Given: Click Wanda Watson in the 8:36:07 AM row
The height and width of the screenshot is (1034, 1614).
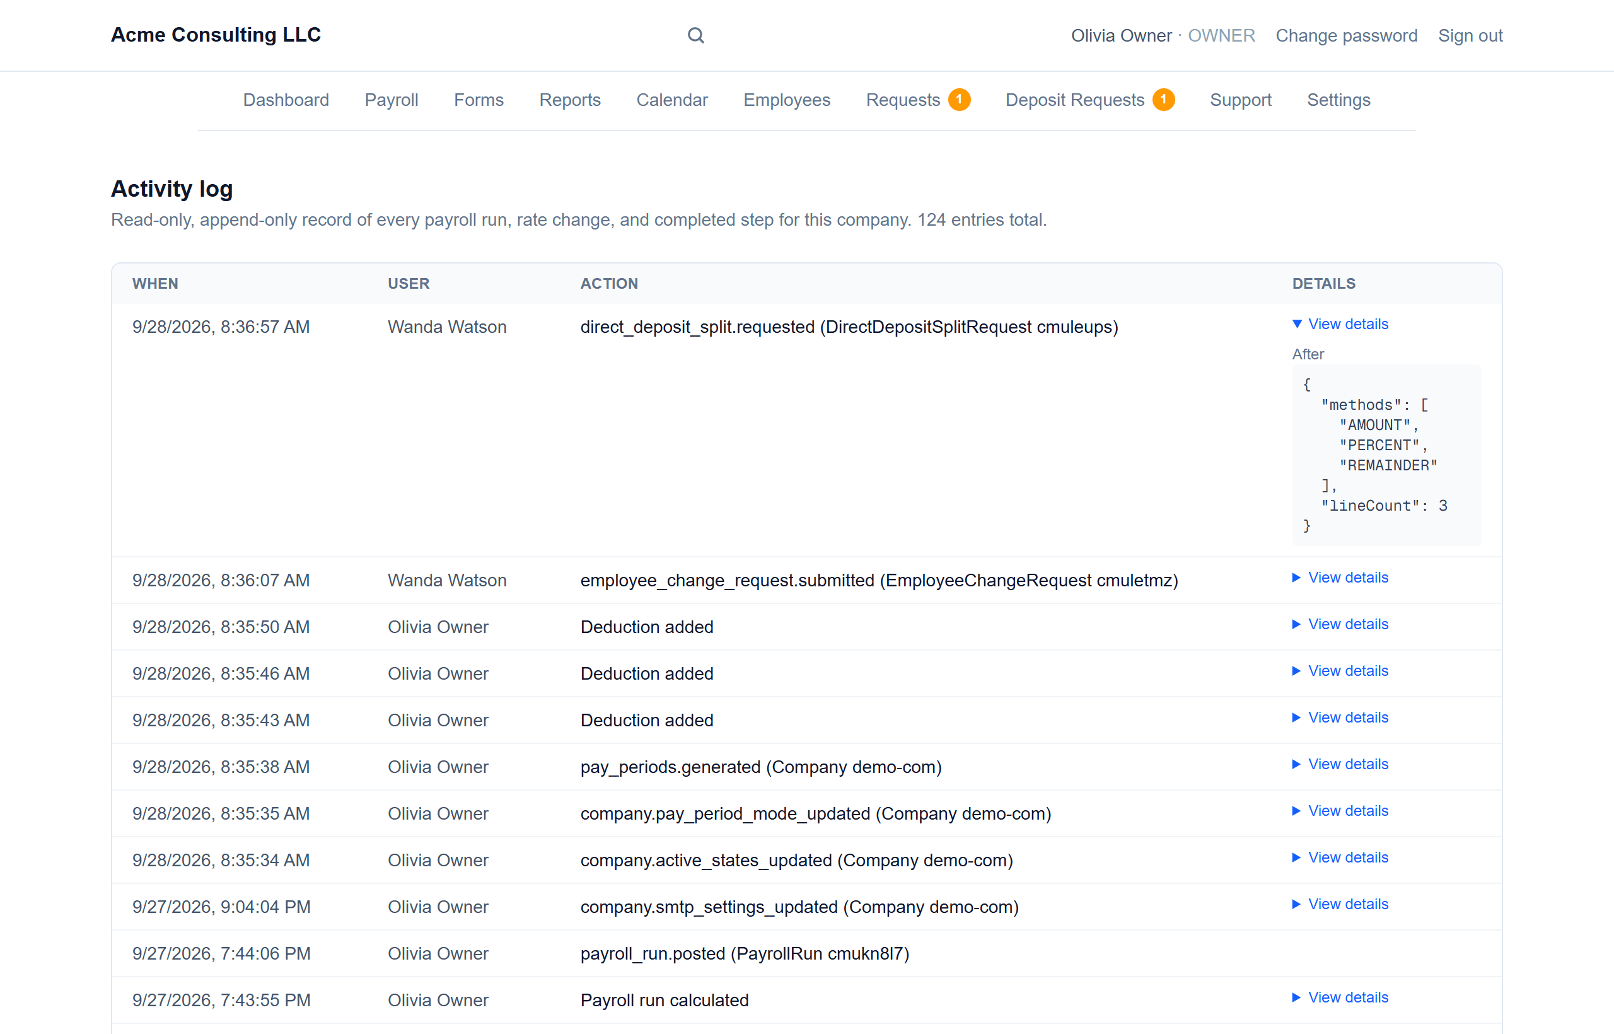Looking at the screenshot, I should [x=447, y=580].
